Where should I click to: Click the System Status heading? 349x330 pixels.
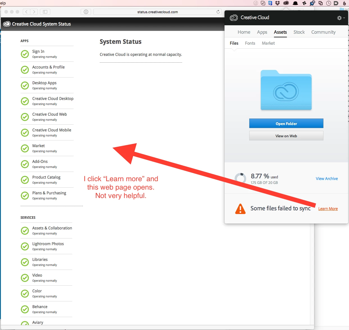[x=121, y=42]
